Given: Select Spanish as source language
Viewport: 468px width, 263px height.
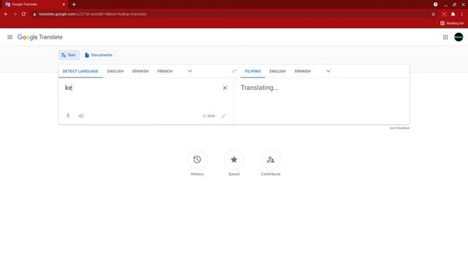Looking at the screenshot, I should pos(140,72).
